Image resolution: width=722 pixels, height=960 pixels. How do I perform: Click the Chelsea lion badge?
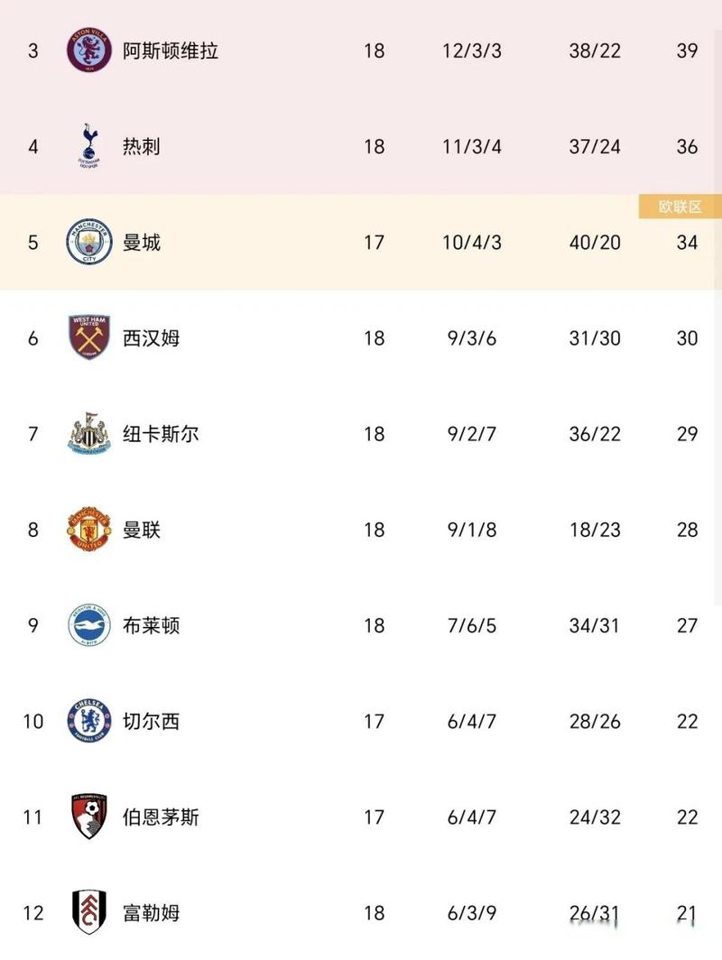click(x=88, y=721)
